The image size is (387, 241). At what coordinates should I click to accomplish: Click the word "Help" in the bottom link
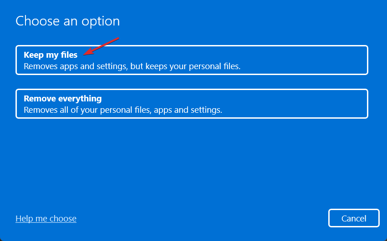[x=24, y=219]
